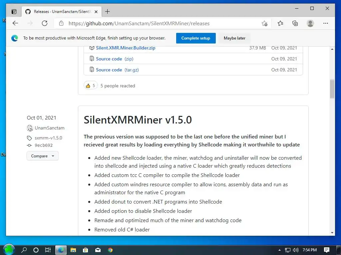This screenshot has height=255, width=341.
Task: Open the Edge settings and more menu
Action: [x=326, y=23]
